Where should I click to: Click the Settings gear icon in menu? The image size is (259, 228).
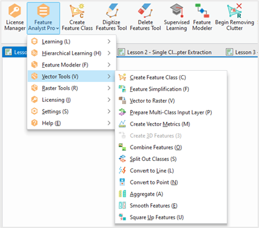34,111
